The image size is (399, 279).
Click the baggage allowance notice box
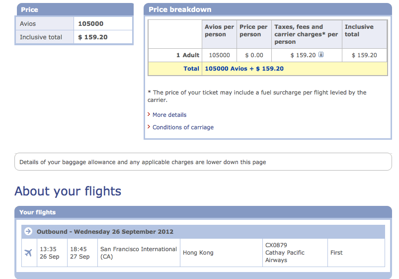coord(203,162)
